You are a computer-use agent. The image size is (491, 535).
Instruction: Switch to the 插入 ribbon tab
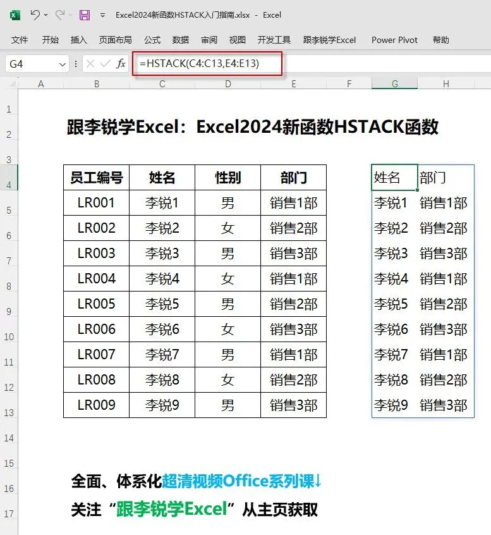79,40
